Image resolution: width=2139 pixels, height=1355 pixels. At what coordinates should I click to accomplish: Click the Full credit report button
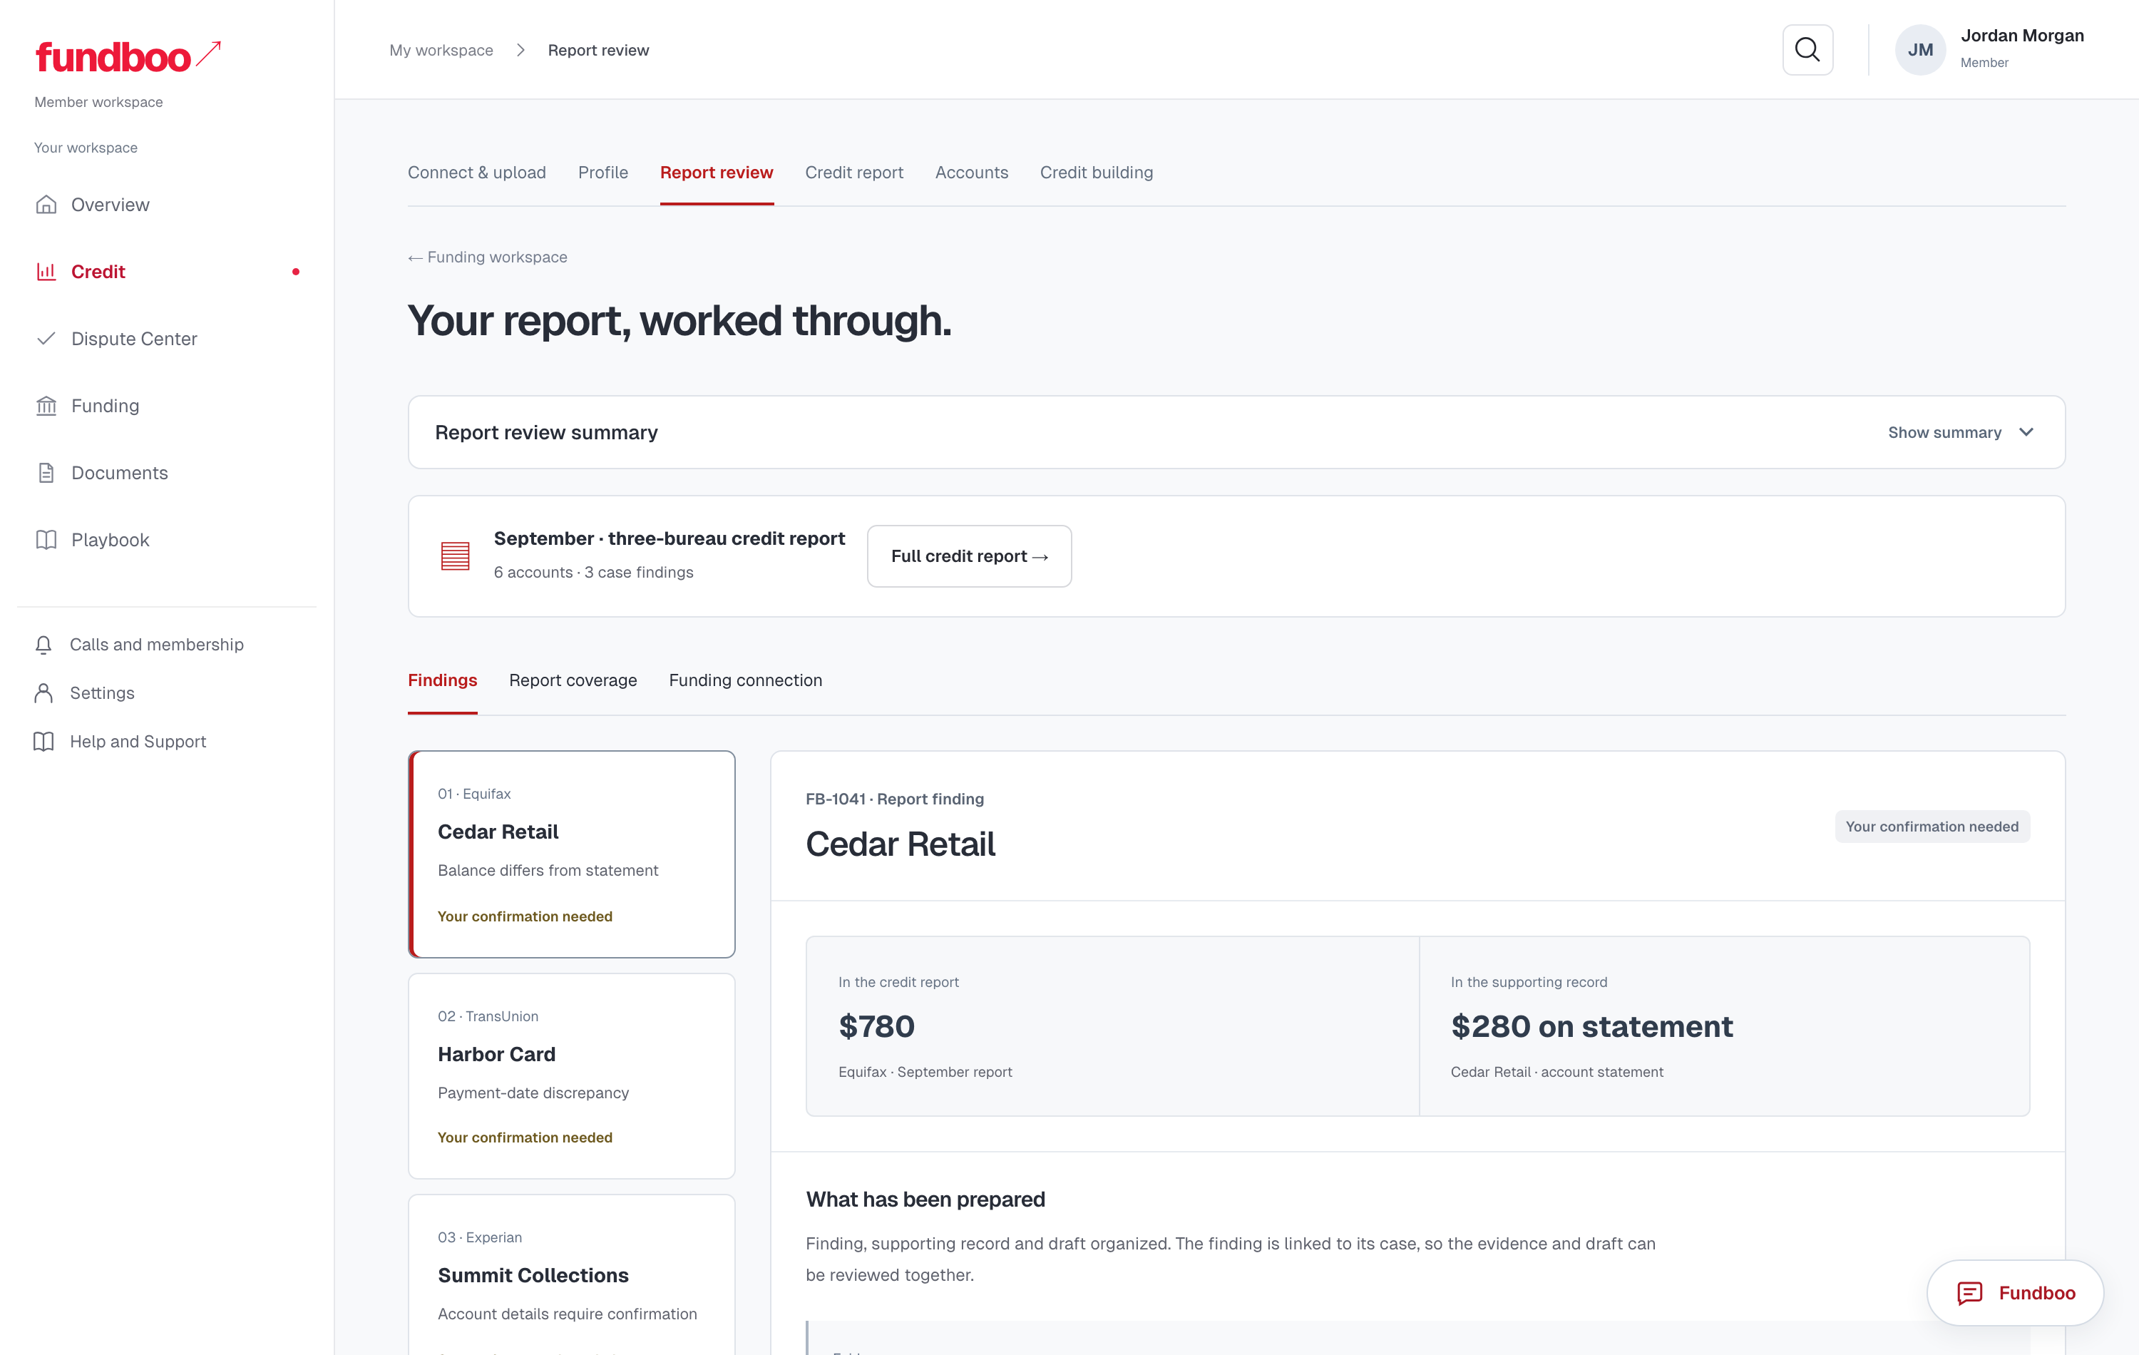click(969, 556)
